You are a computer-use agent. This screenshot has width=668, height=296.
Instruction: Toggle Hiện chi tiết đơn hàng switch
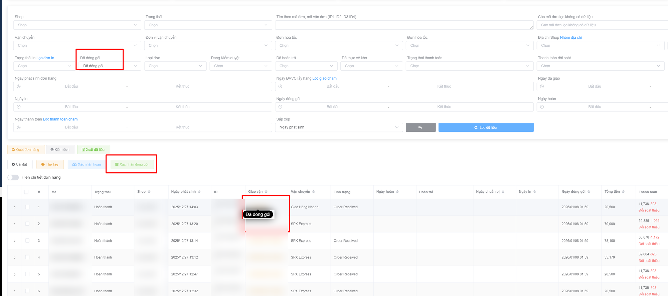tap(13, 177)
